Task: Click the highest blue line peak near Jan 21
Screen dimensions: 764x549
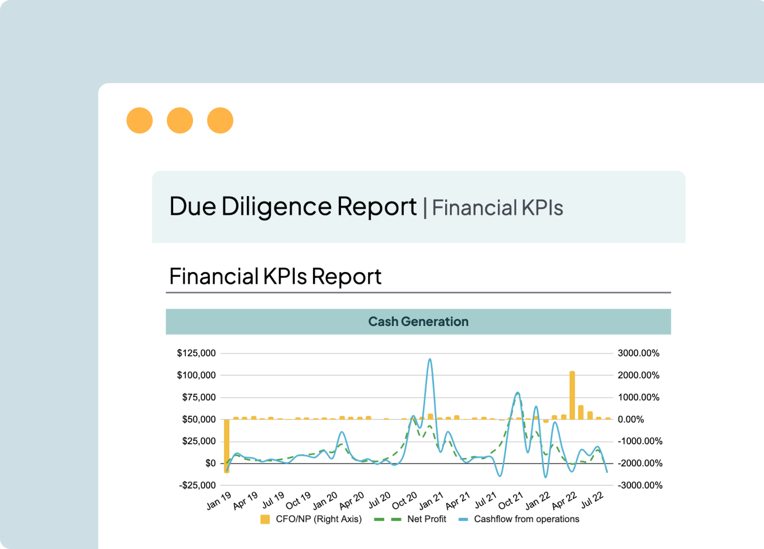Action: click(430, 360)
